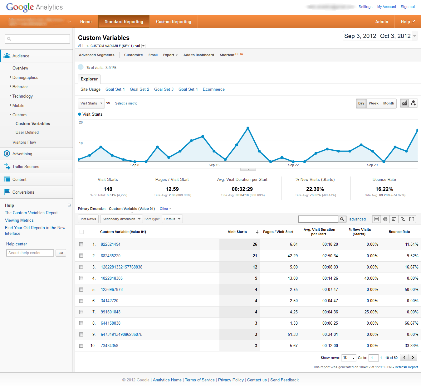Click inside the left sidebar search field
The image size is (421, 387).
click(x=37, y=39)
